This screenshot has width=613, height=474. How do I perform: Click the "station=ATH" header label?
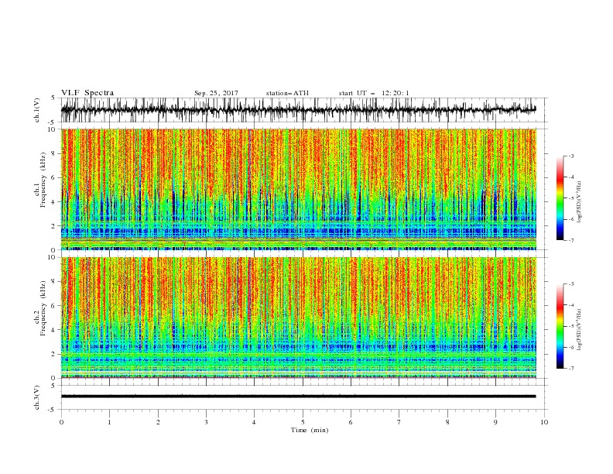(287, 93)
